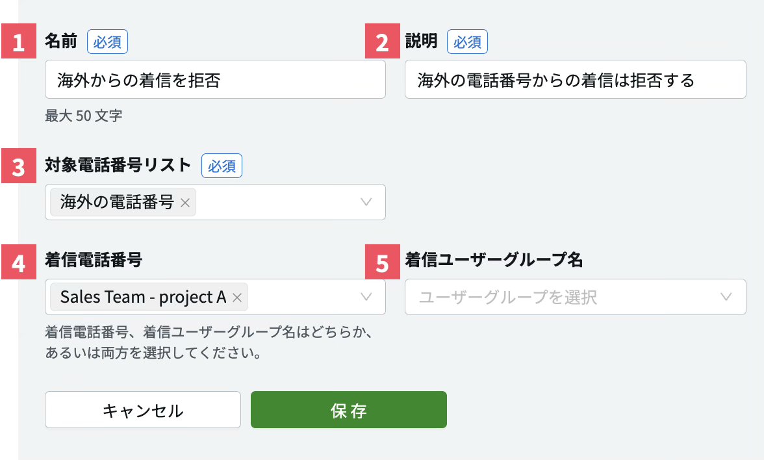Expand the 着信電話番号 dropdown arrow
Screen dimensions: 764x460
366,298
